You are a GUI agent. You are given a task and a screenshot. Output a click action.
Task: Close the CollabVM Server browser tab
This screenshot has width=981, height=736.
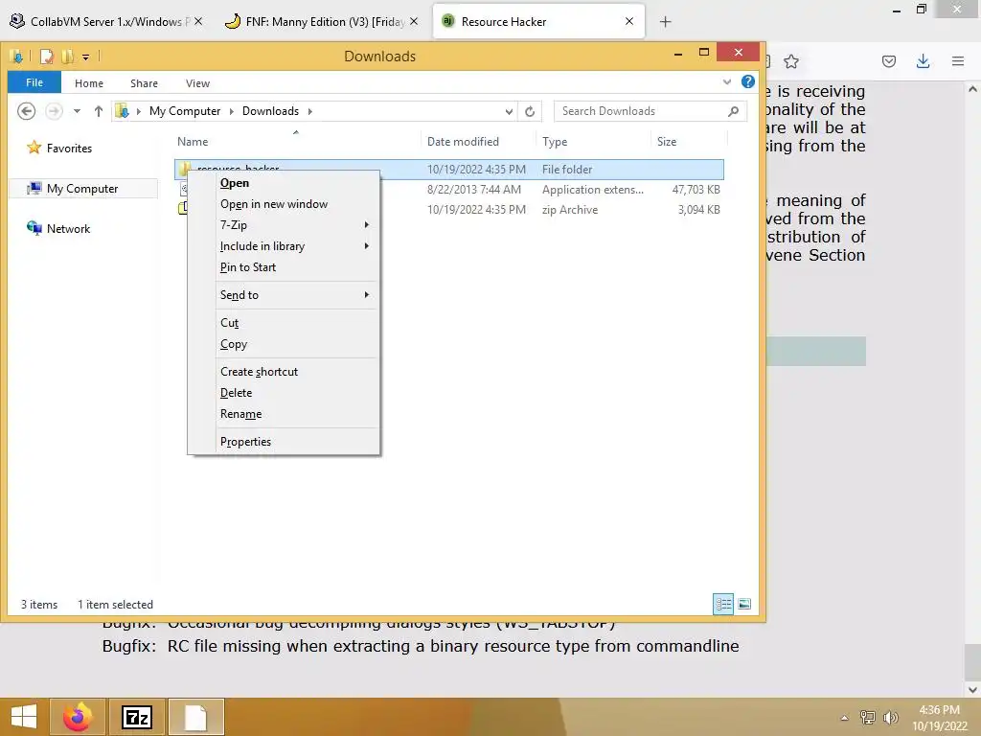pyautogui.click(x=198, y=21)
